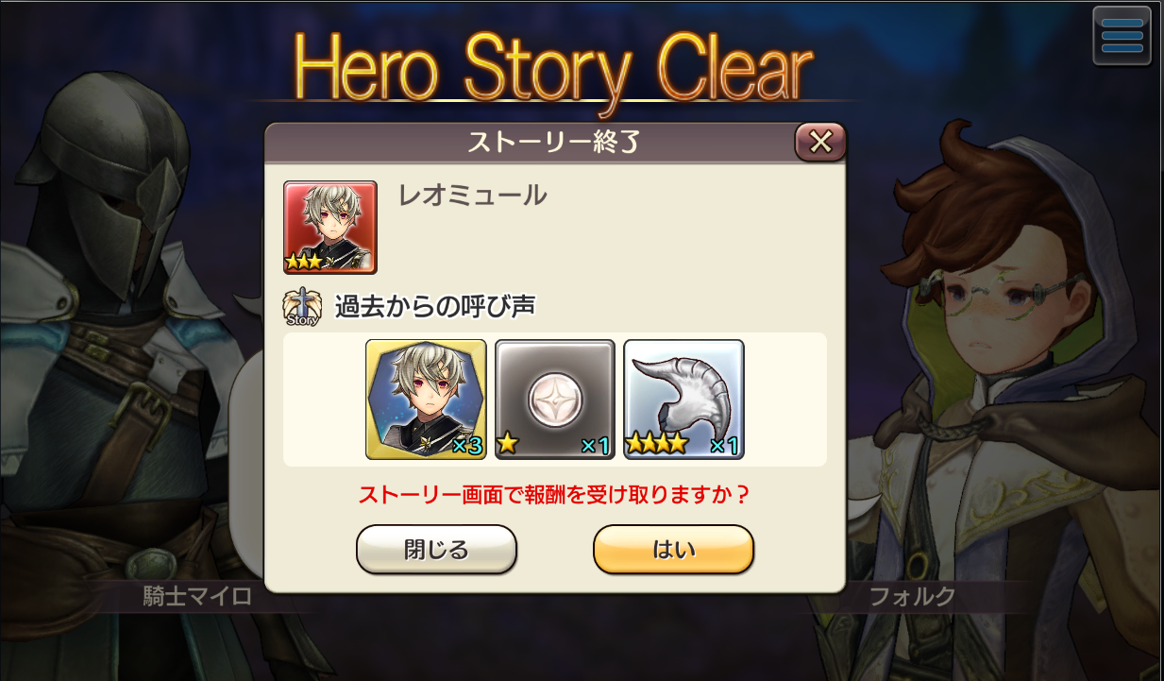
Task: Tap the フォルク name label
Action: (x=912, y=597)
